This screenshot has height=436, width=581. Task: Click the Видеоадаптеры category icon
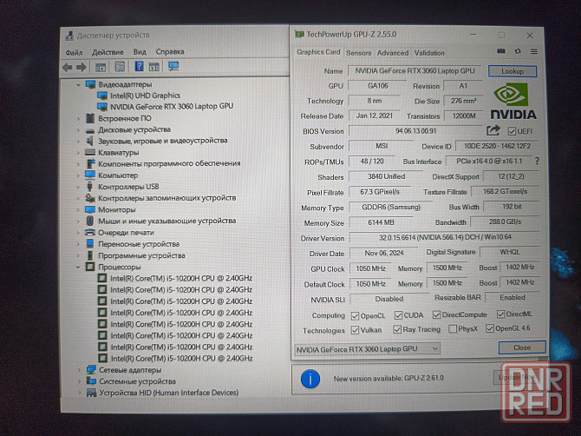tap(90, 84)
